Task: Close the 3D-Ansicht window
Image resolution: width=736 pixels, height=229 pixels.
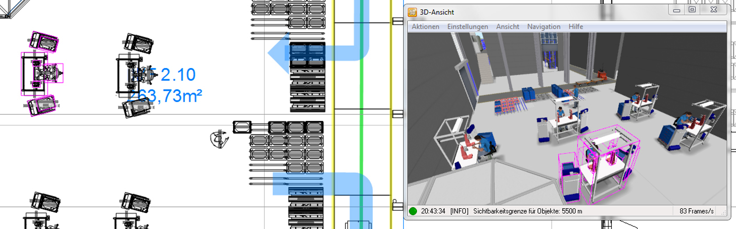Action: click(x=713, y=10)
